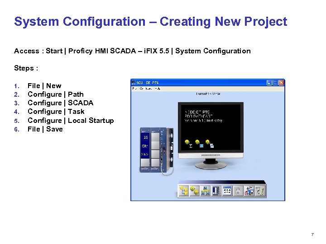Open the File menu in SCU window
The image size is (326, 244).
point(135,89)
